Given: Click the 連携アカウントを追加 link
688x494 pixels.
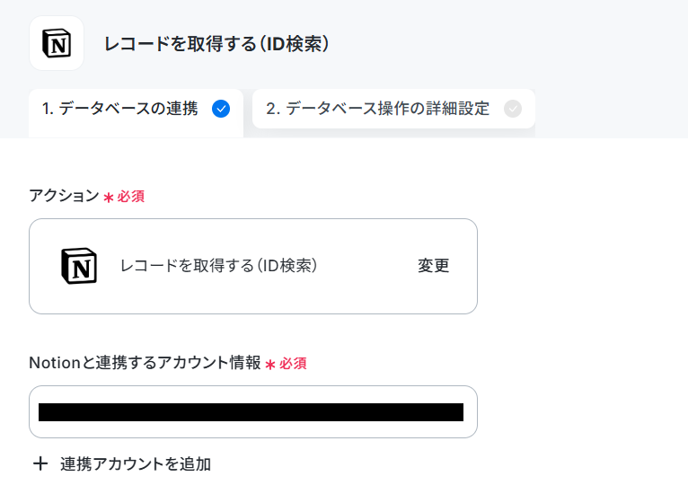Looking at the screenshot, I should 136,464.
